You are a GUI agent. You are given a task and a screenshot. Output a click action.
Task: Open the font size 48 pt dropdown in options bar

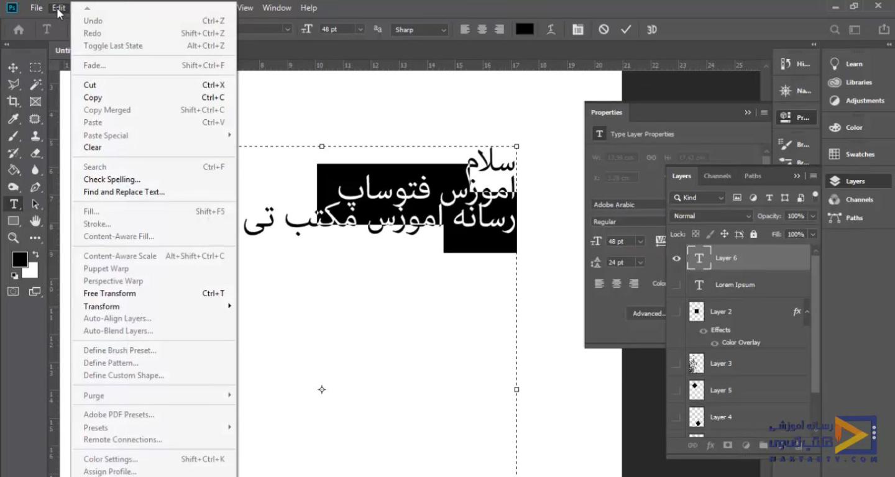[x=360, y=29]
